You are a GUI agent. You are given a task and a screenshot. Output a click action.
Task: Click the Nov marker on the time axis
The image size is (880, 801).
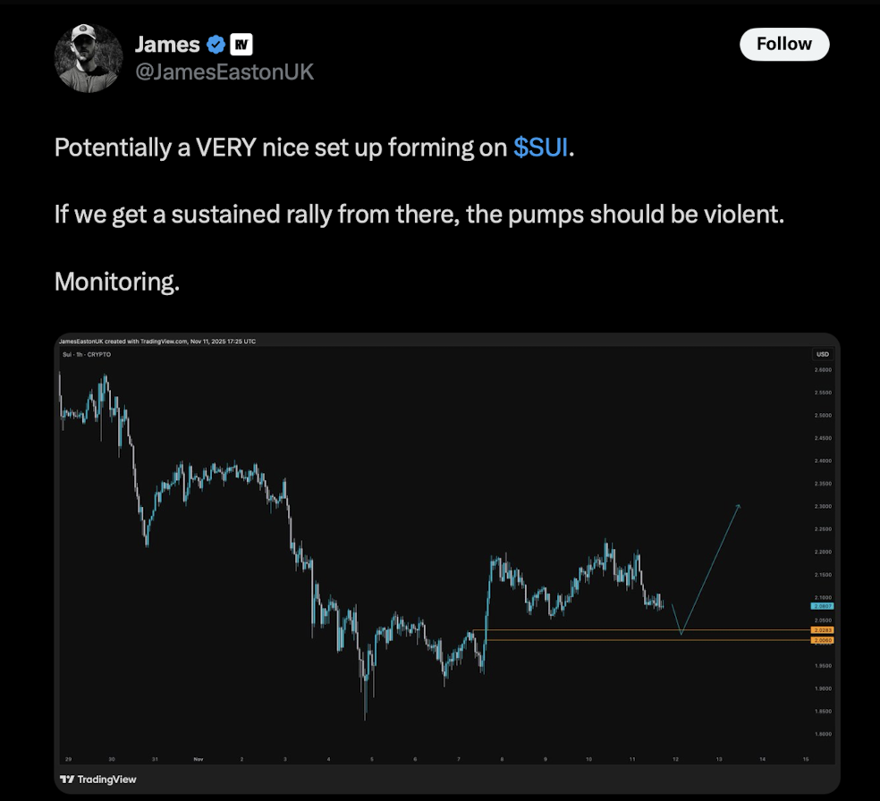click(x=197, y=757)
